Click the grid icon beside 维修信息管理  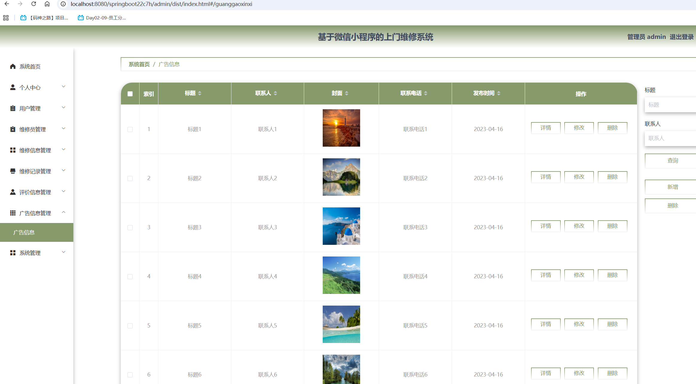pos(13,150)
